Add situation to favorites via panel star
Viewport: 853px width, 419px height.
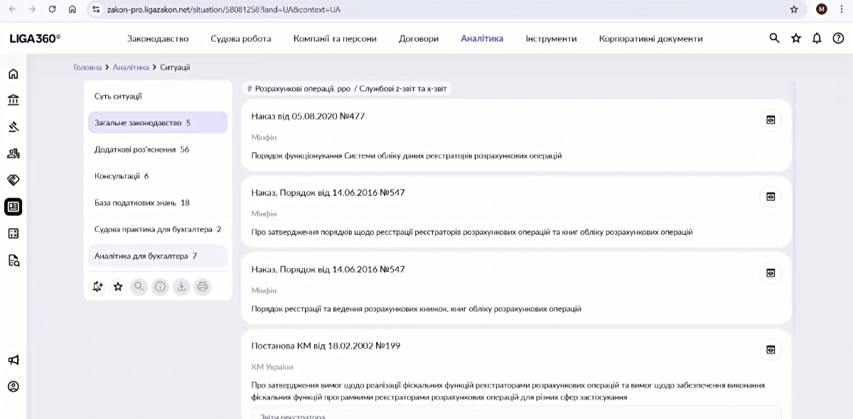[118, 287]
